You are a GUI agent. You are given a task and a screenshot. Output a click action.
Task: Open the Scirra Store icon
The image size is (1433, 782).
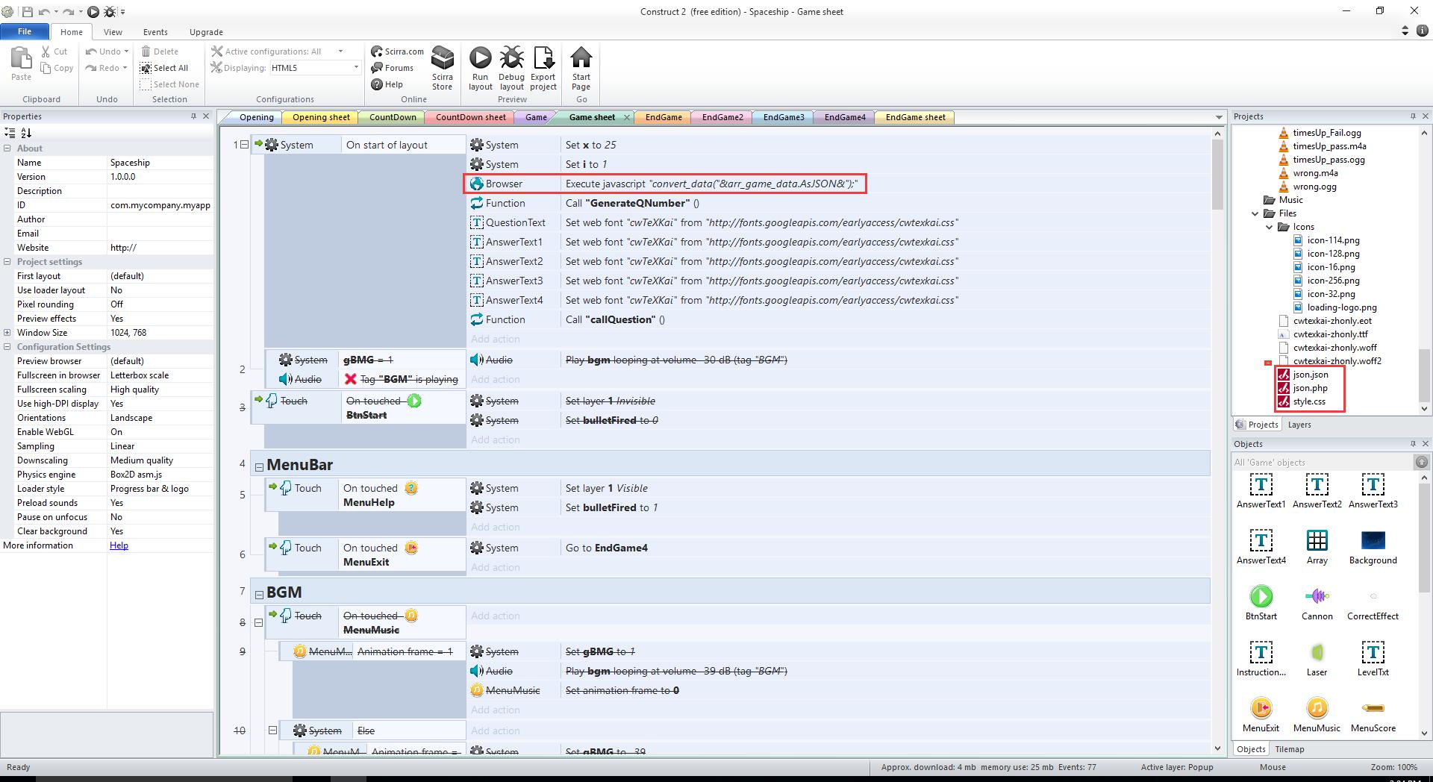click(x=443, y=58)
